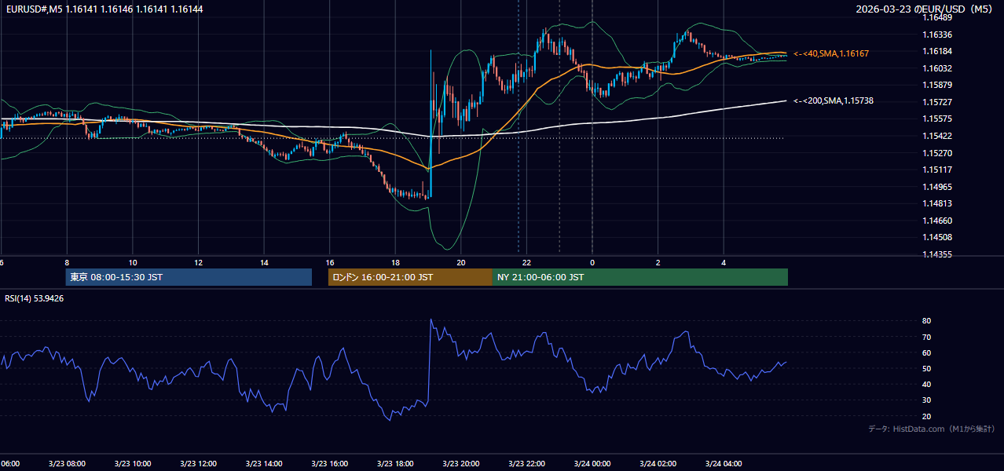The height and width of the screenshot is (471, 1004).
Task: Click RSI scale level 50
Action: [x=926, y=368]
